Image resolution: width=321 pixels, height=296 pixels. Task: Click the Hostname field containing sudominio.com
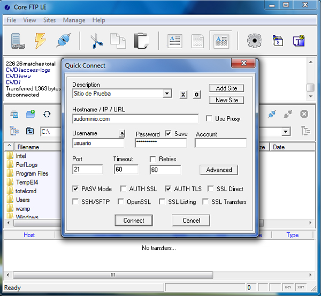click(x=135, y=119)
